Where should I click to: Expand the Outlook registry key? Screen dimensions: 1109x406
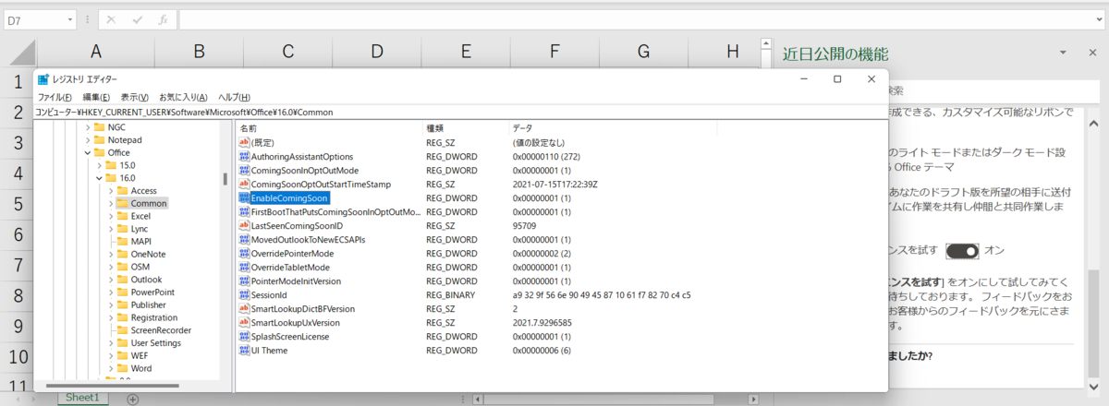click(x=110, y=280)
